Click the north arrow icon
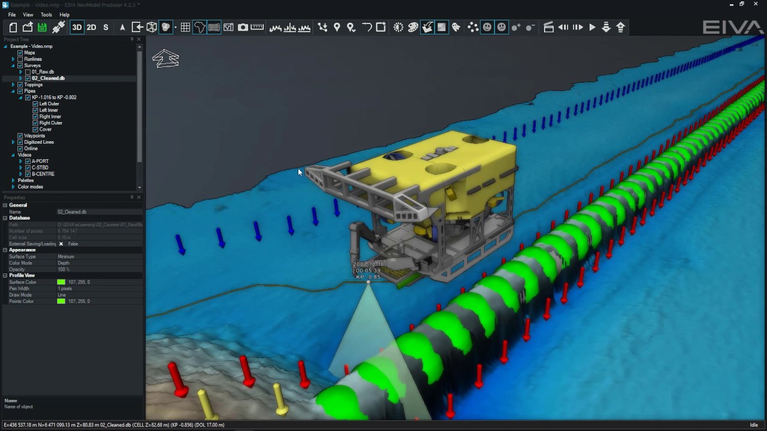Viewport: 767px width, 431px height. pos(122,27)
